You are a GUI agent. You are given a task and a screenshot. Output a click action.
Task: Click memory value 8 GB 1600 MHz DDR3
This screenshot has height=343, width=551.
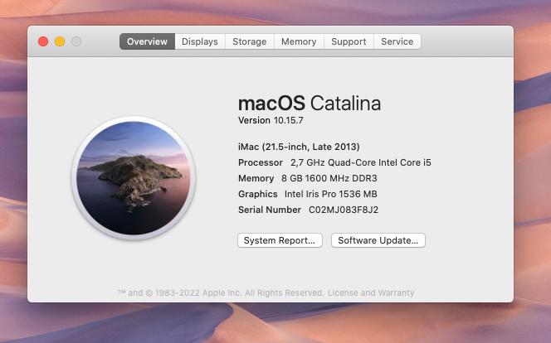coord(329,178)
